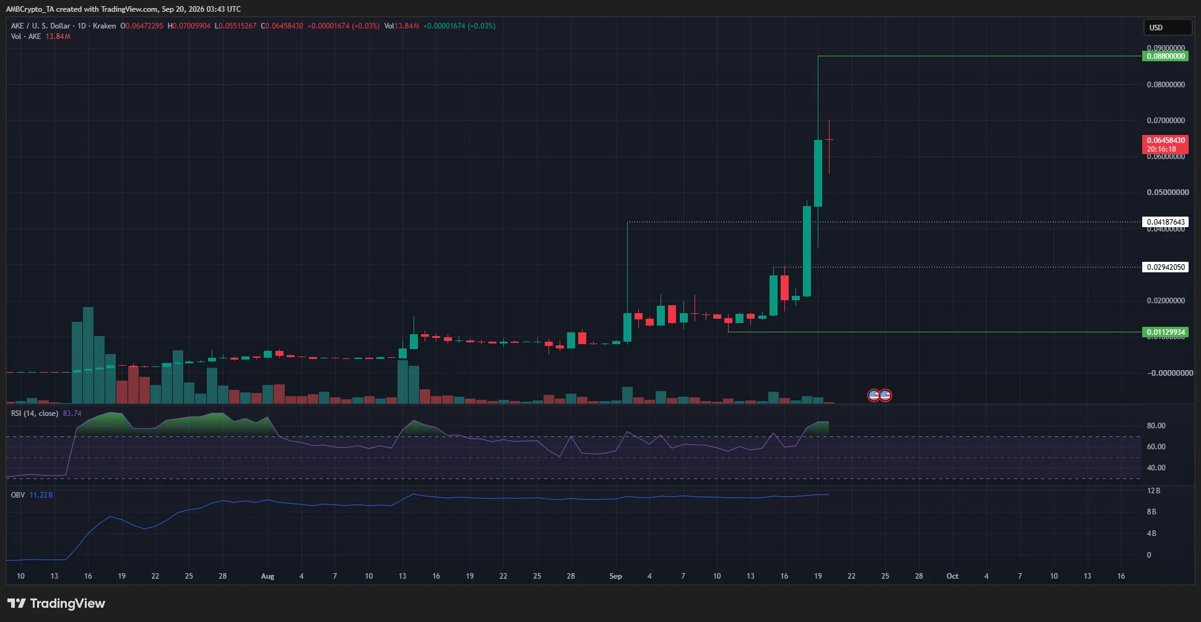Open the USD currency selector
This screenshot has height=622, width=1201.
[1167, 27]
